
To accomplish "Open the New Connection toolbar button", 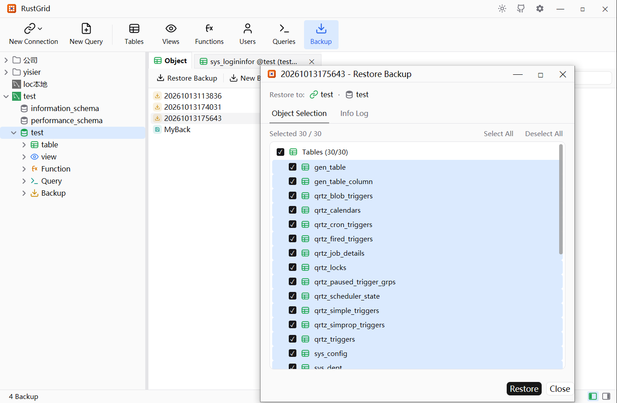I will click(34, 34).
